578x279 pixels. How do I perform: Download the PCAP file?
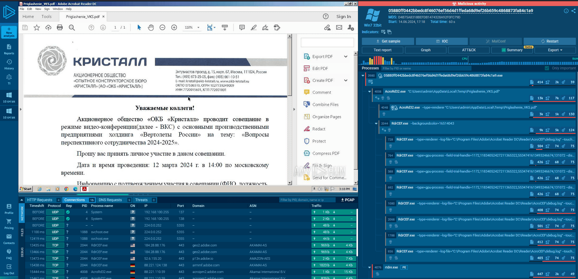click(348, 200)
